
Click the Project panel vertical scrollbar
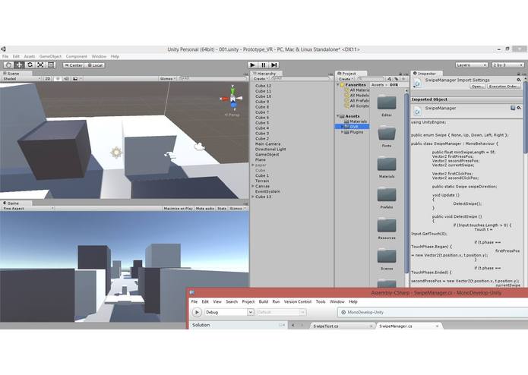pyautogui.click(x=406, y=181)
